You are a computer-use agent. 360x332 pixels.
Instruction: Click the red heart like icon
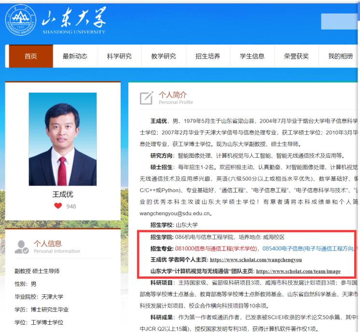click(58, 206)
